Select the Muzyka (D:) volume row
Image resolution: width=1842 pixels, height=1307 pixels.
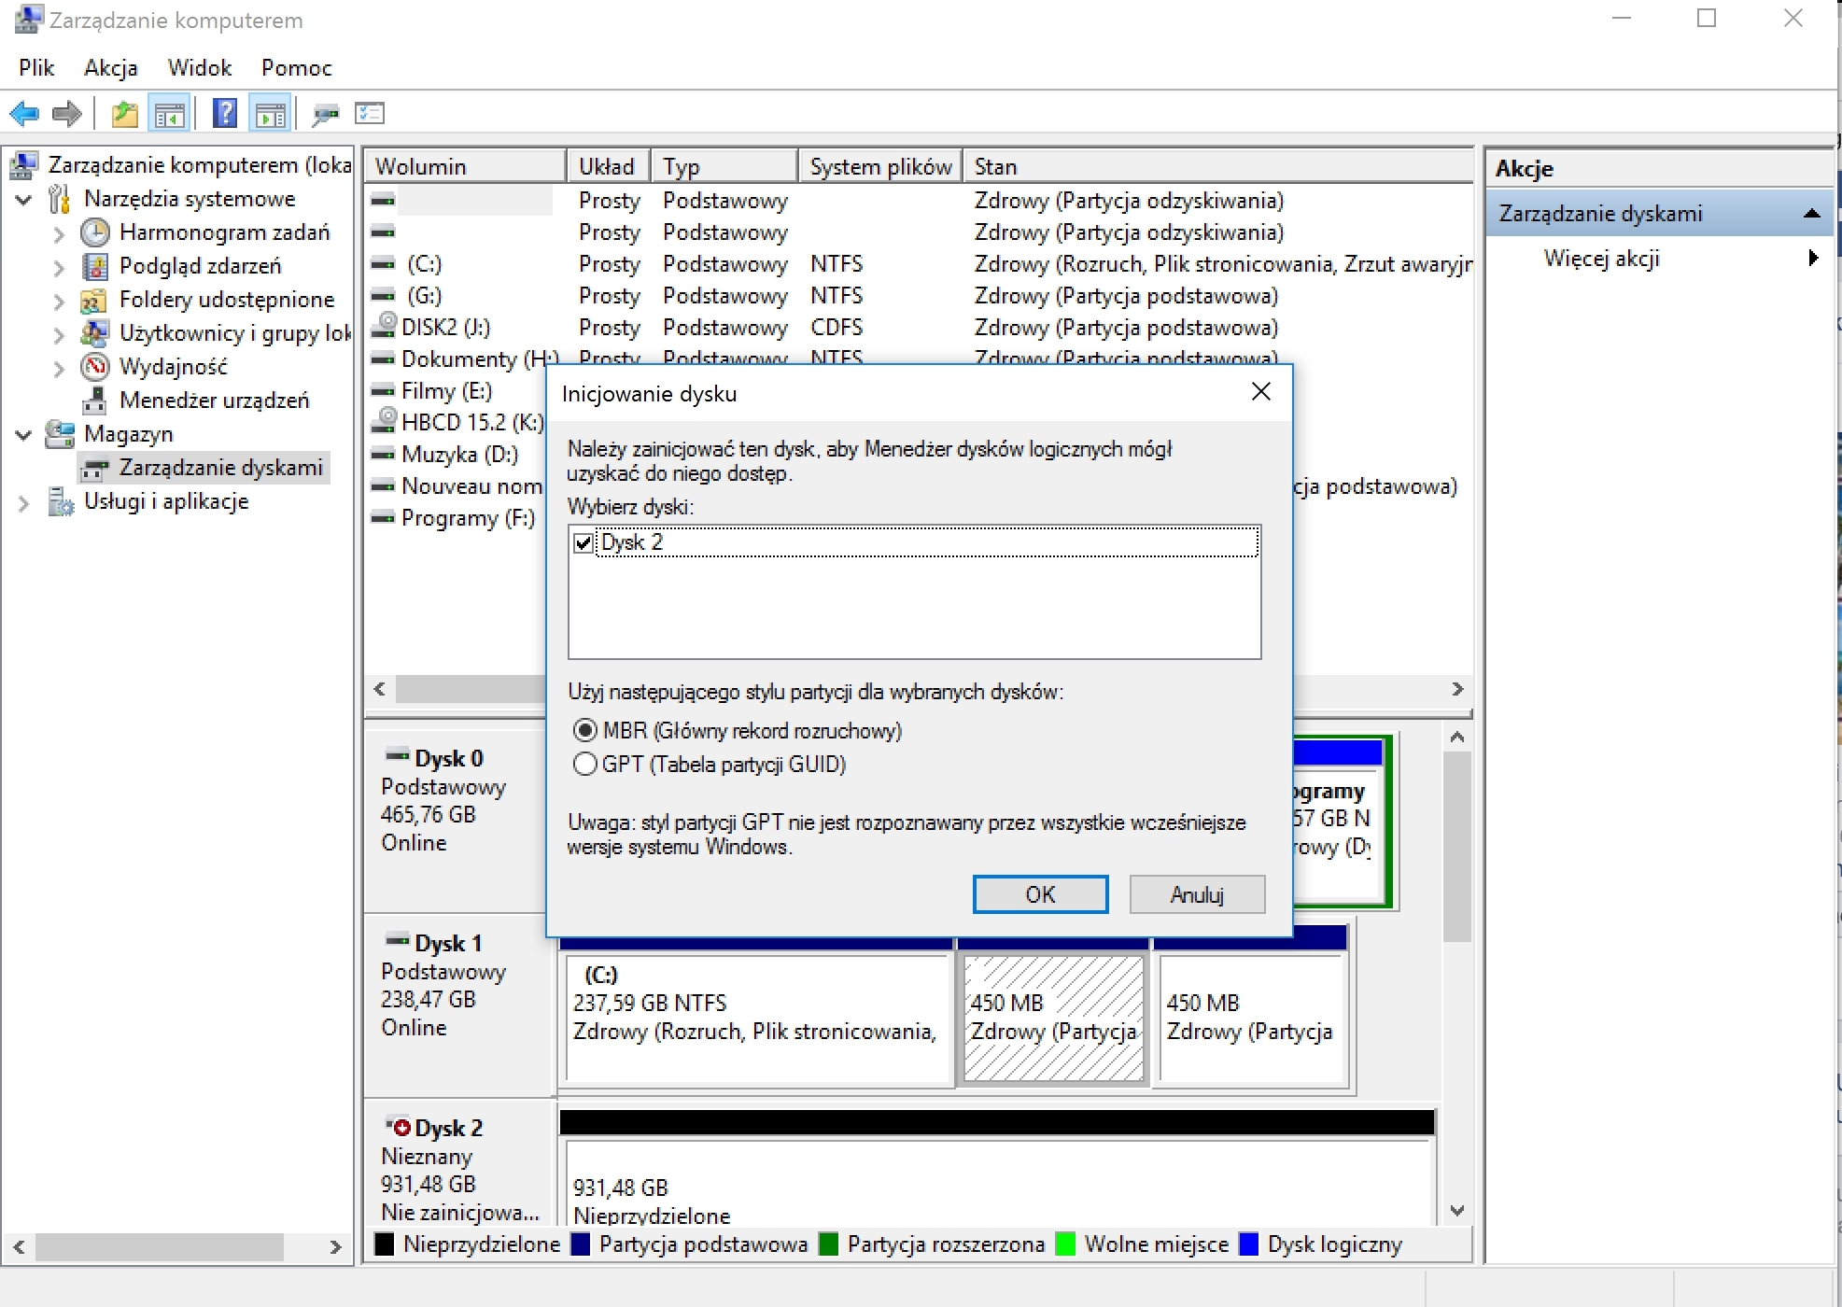(458, 455)
